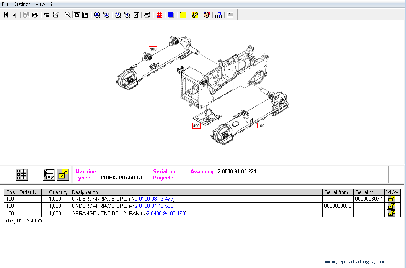
Task: Open the File menu
Action: coord(5,4)
